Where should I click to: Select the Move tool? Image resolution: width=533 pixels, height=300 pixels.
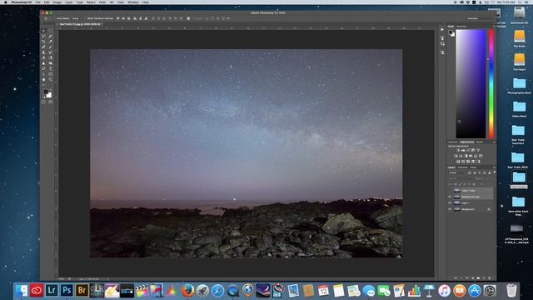[43, 31]
